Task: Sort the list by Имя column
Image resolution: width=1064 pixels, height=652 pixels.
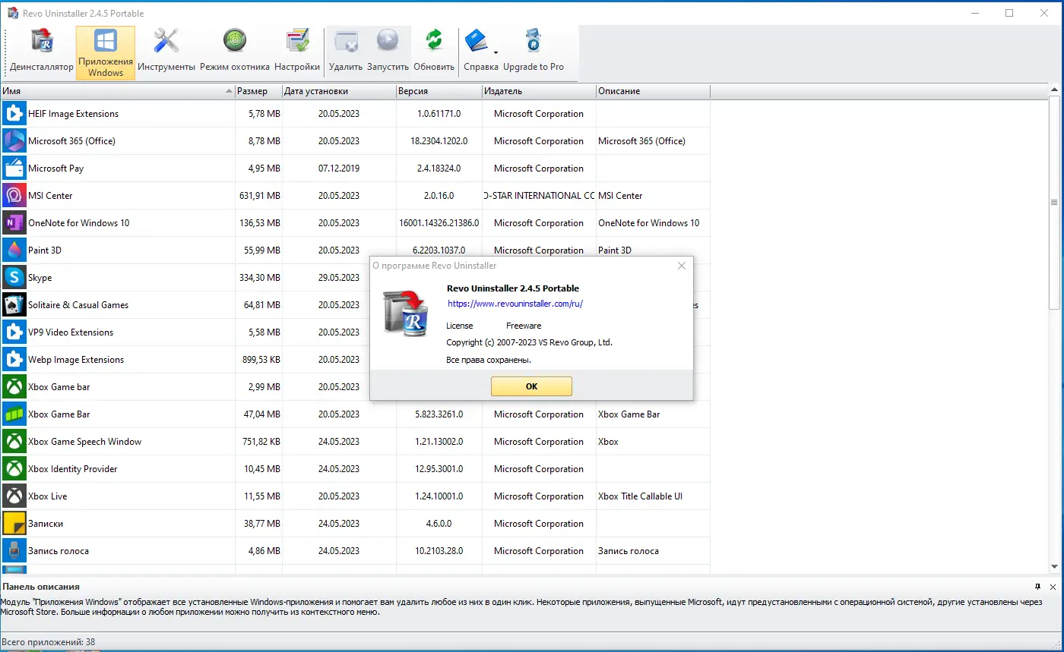Action: [x=117, y=91]
